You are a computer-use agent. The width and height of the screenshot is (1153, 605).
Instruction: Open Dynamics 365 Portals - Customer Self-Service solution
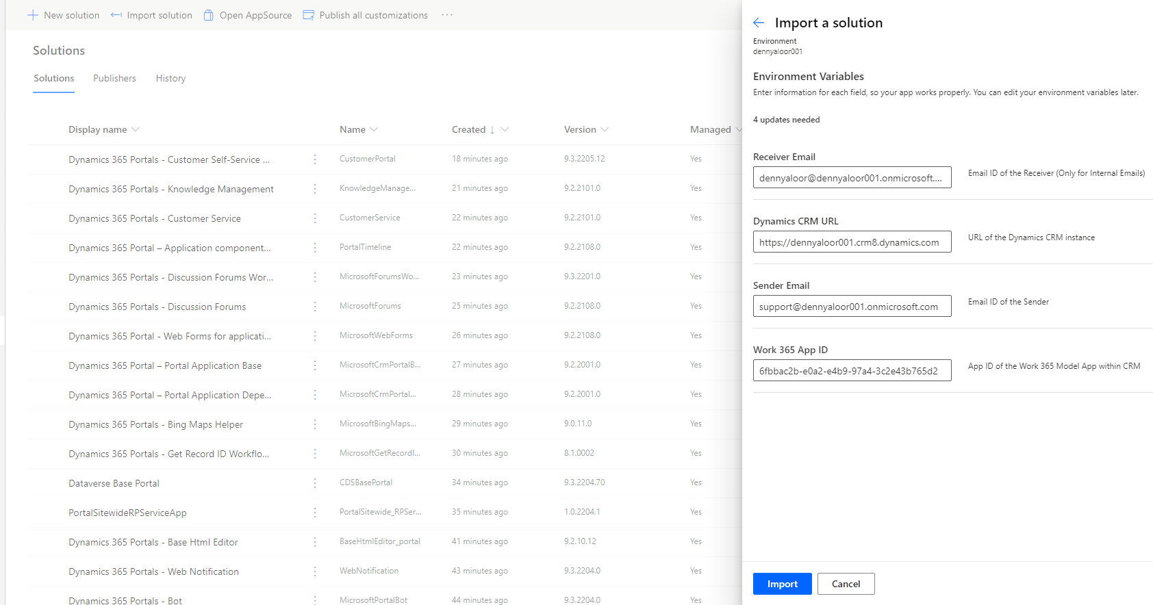pyautogui.click(x=169, y=159)
